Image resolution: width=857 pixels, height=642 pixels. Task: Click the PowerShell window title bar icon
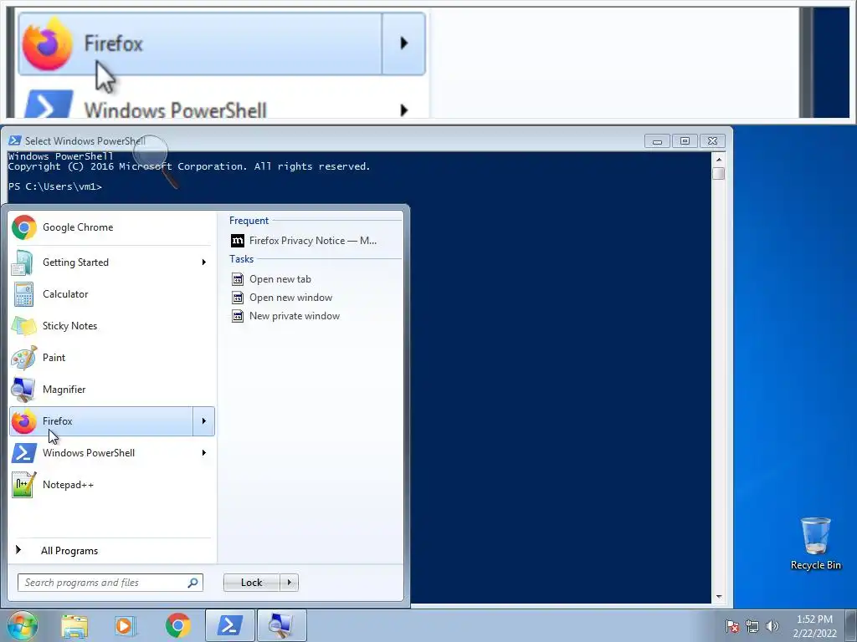15,140
